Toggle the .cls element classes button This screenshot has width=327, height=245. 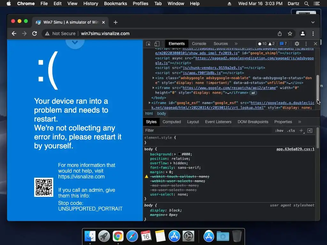(291, 130)
